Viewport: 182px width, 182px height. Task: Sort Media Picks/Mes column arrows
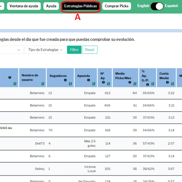[x=135, y=84]
